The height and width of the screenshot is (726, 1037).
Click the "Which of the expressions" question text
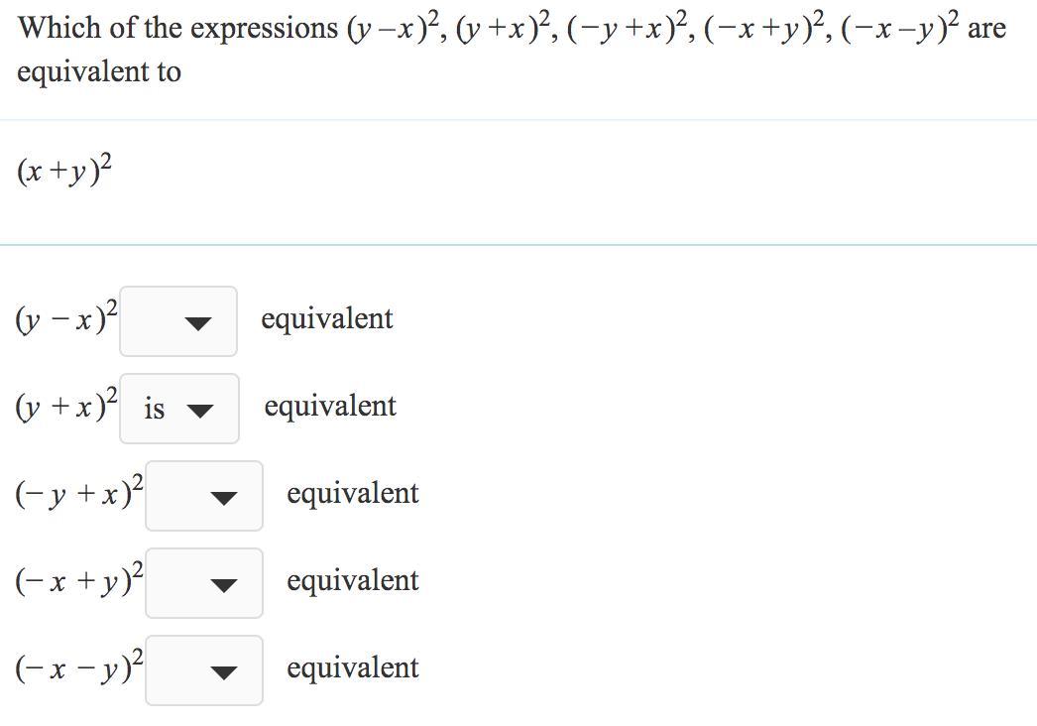[178, 28]
